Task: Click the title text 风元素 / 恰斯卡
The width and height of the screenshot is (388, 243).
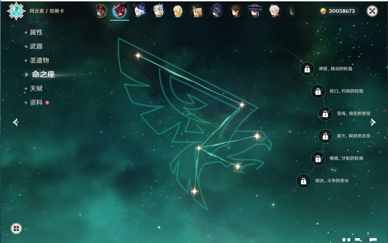Action: point(47,11)
